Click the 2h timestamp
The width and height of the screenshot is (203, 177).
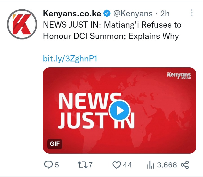click(165, 14)
